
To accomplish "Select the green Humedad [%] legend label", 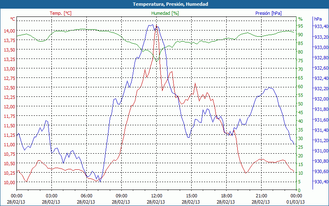I will tap(165, 13).
